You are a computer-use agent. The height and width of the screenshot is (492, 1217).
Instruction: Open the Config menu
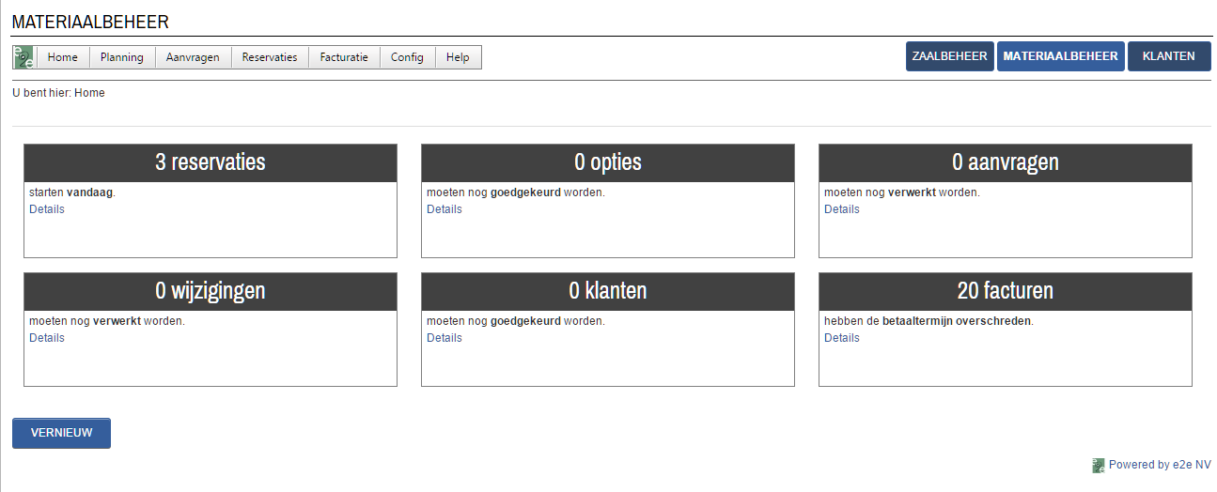click(407, 57)
